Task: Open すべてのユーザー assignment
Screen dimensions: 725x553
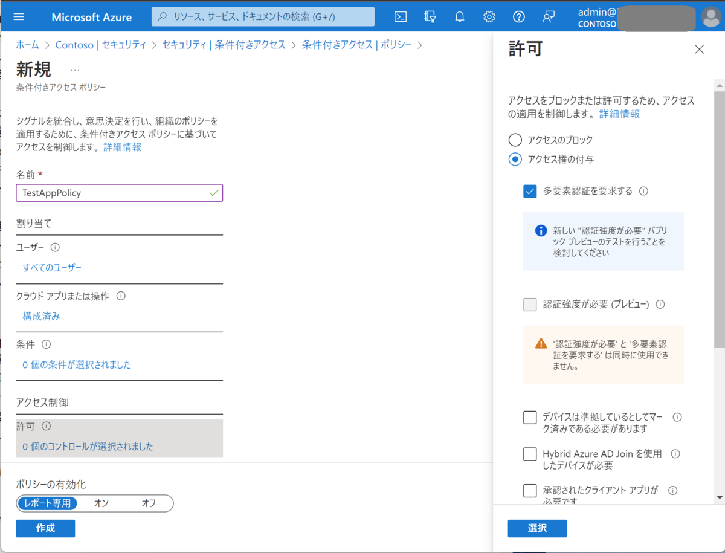Action: click(x=52, y=268)
